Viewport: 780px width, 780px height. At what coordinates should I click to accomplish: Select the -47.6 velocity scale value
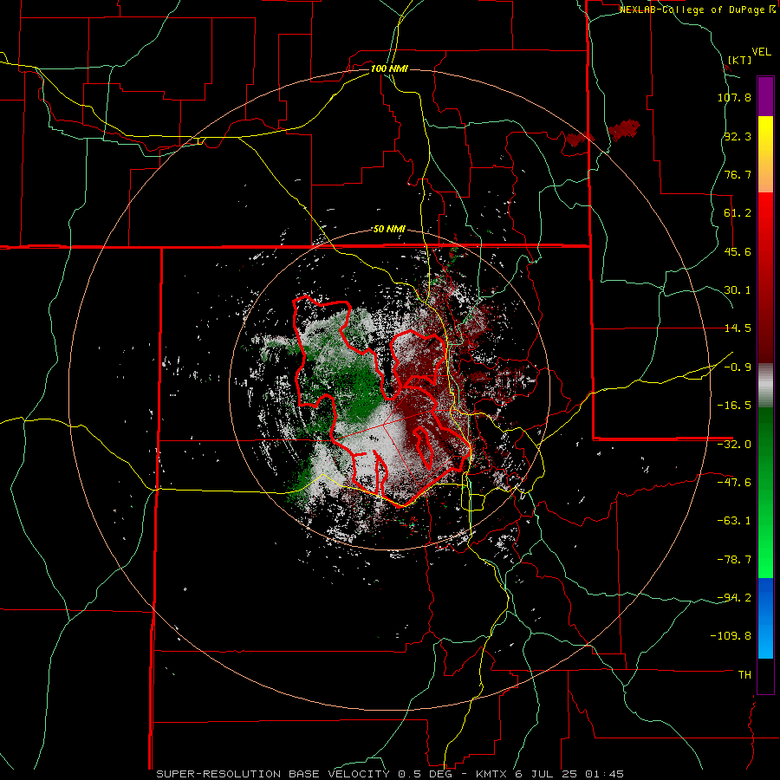coord(734,483)
